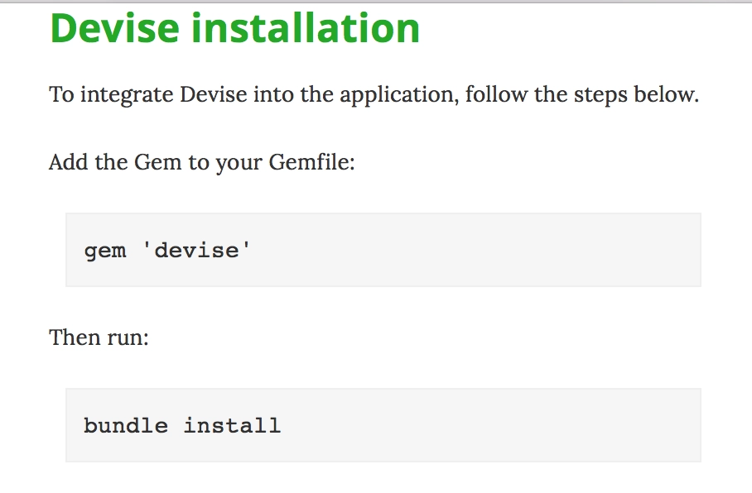Click the word 'Gem' in the Gemfile instruction
The width and height of the screenshot is (752, 493).
click(x=158, y=162)
